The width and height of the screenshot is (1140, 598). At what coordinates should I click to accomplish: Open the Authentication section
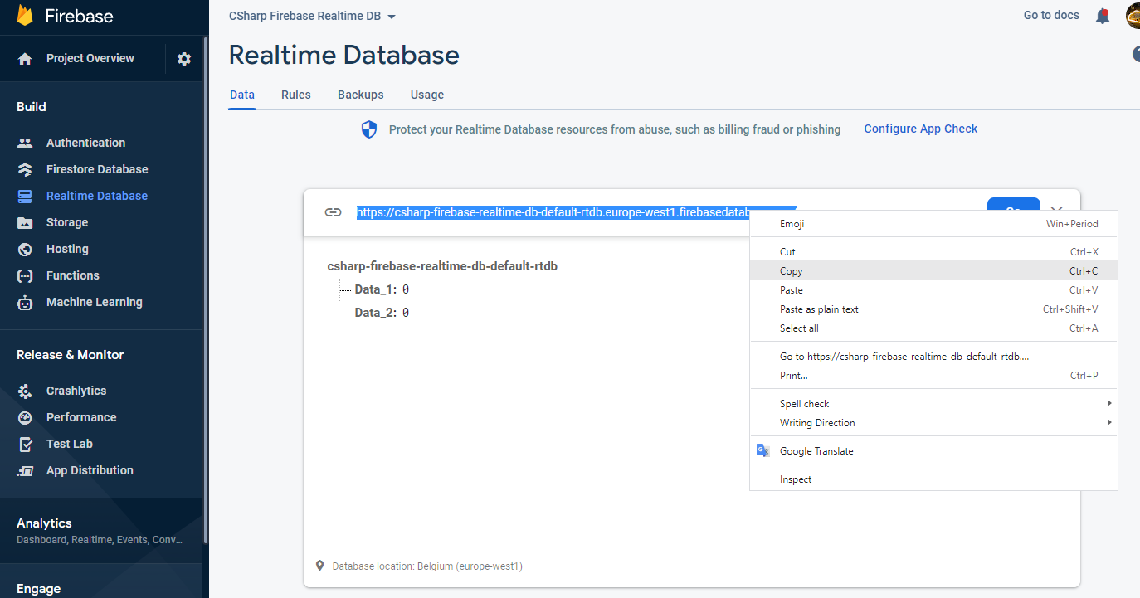85,142
